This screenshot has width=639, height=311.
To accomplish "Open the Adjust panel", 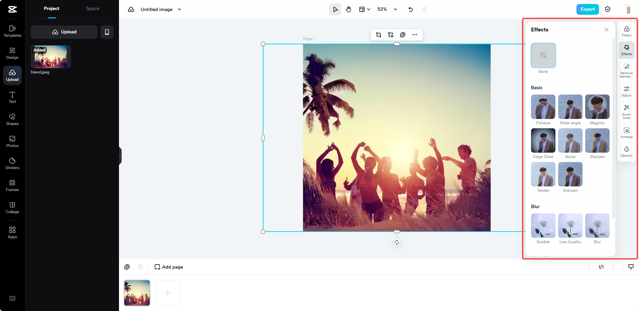I will tap(626, 90).
